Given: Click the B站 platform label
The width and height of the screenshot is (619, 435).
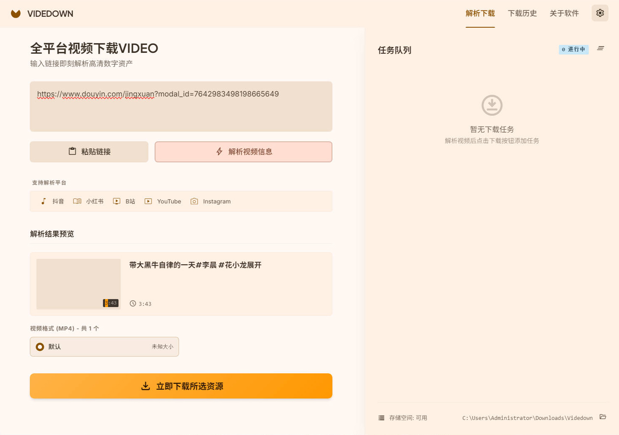Looking at the screenshot, I should tap(130, 201).
